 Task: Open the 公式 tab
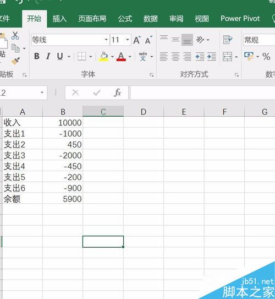[x=125, y=19]
